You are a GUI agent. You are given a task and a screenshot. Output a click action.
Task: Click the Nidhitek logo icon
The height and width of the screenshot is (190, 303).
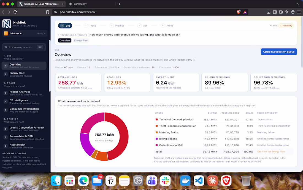point(7,24)
